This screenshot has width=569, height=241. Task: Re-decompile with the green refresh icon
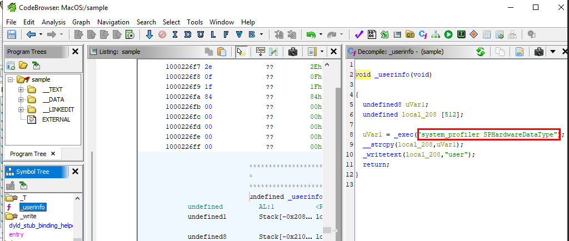pos(481,52)
